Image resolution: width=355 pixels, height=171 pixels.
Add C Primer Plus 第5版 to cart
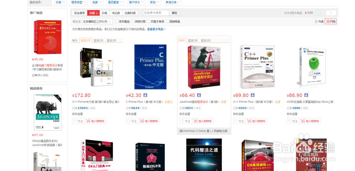pyautogui.click(x=149, y=121)
